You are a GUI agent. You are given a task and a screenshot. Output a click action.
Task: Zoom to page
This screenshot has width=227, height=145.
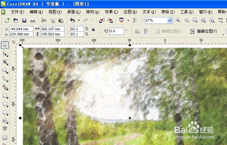212,20
